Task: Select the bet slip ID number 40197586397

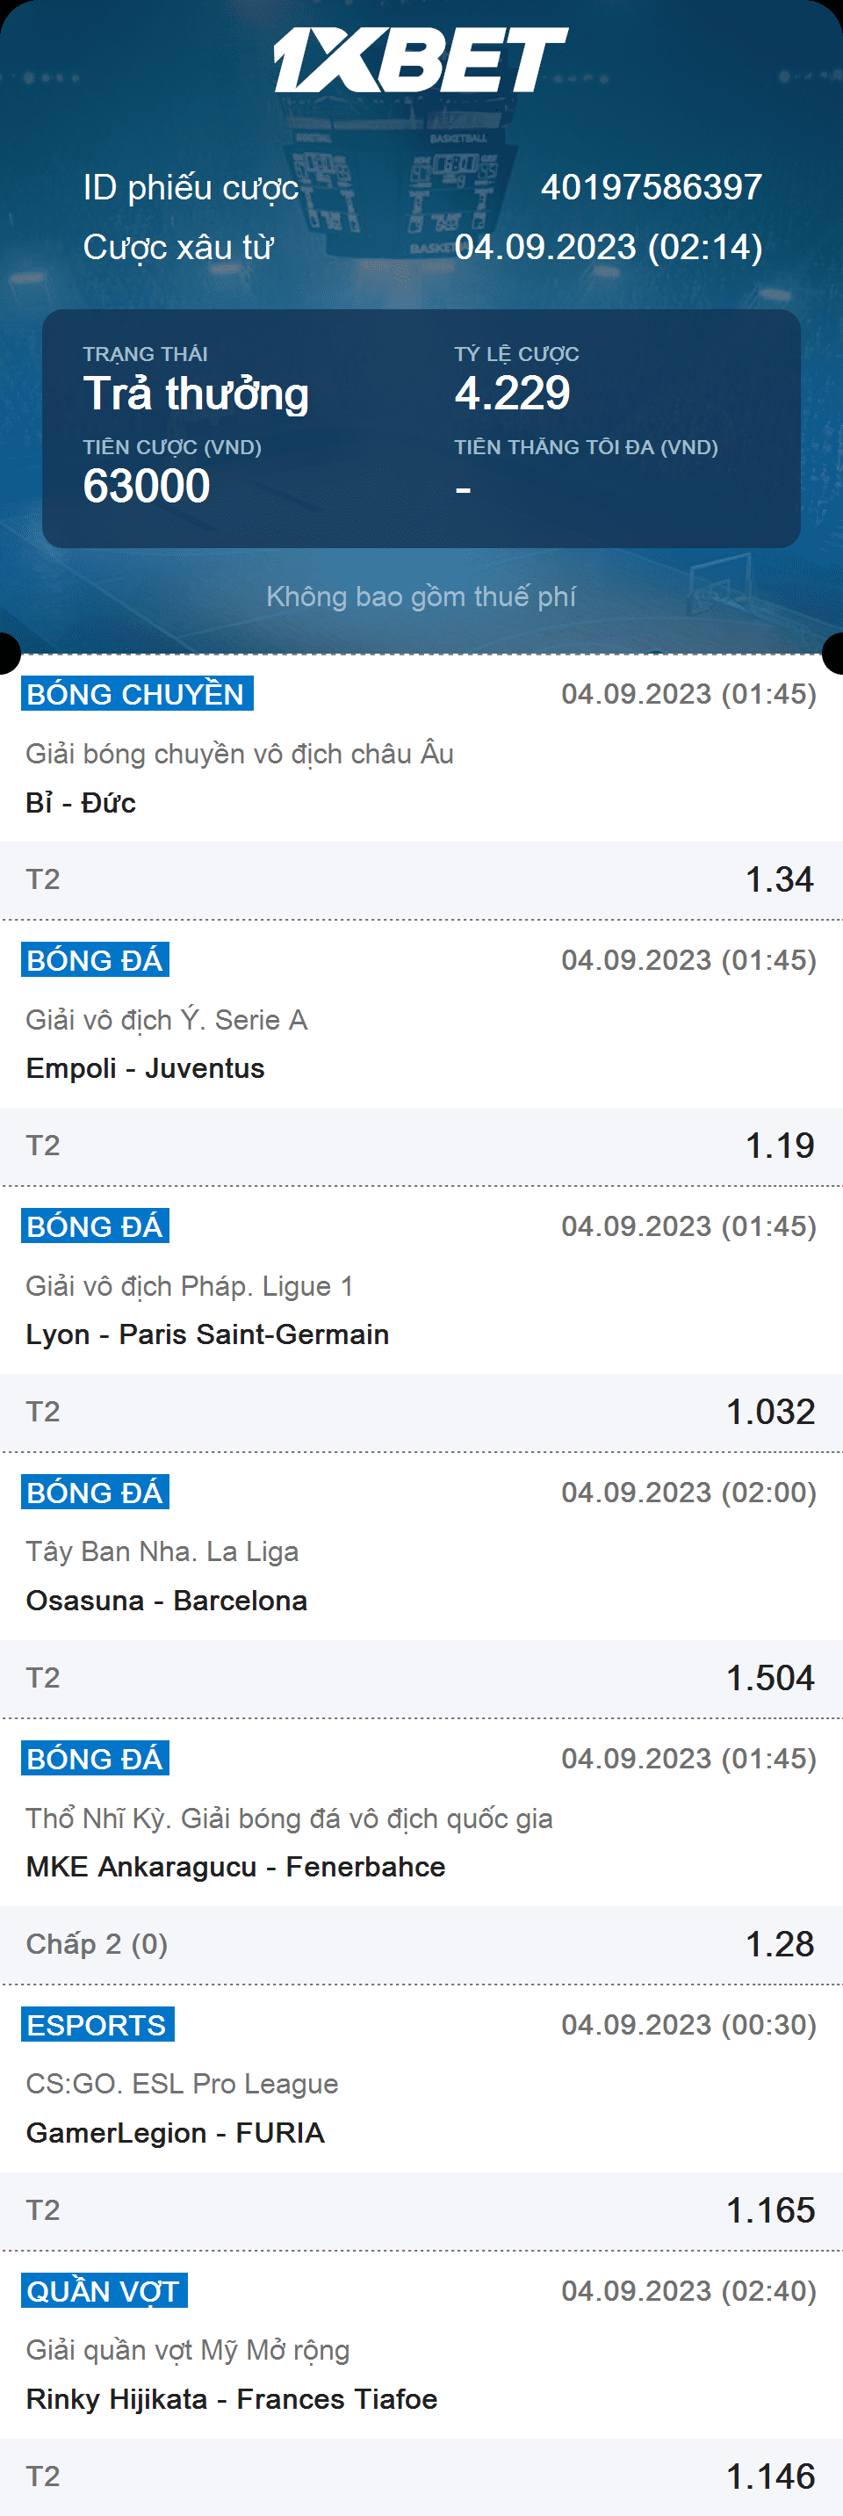Action: click(x=651, y=187)
